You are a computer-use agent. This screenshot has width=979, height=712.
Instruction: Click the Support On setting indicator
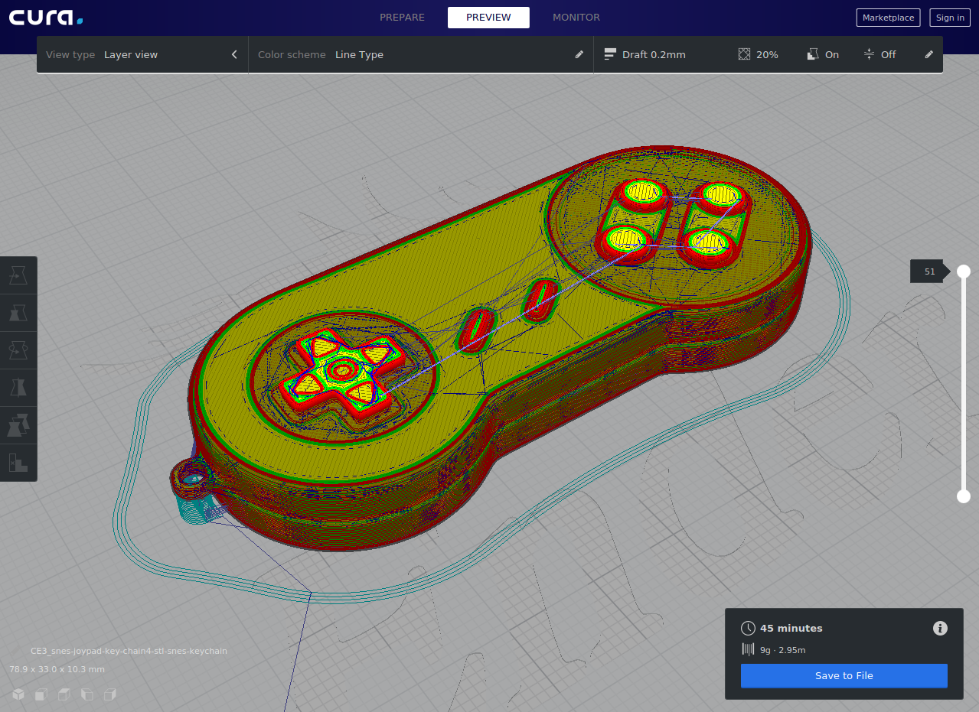point(823,55)
